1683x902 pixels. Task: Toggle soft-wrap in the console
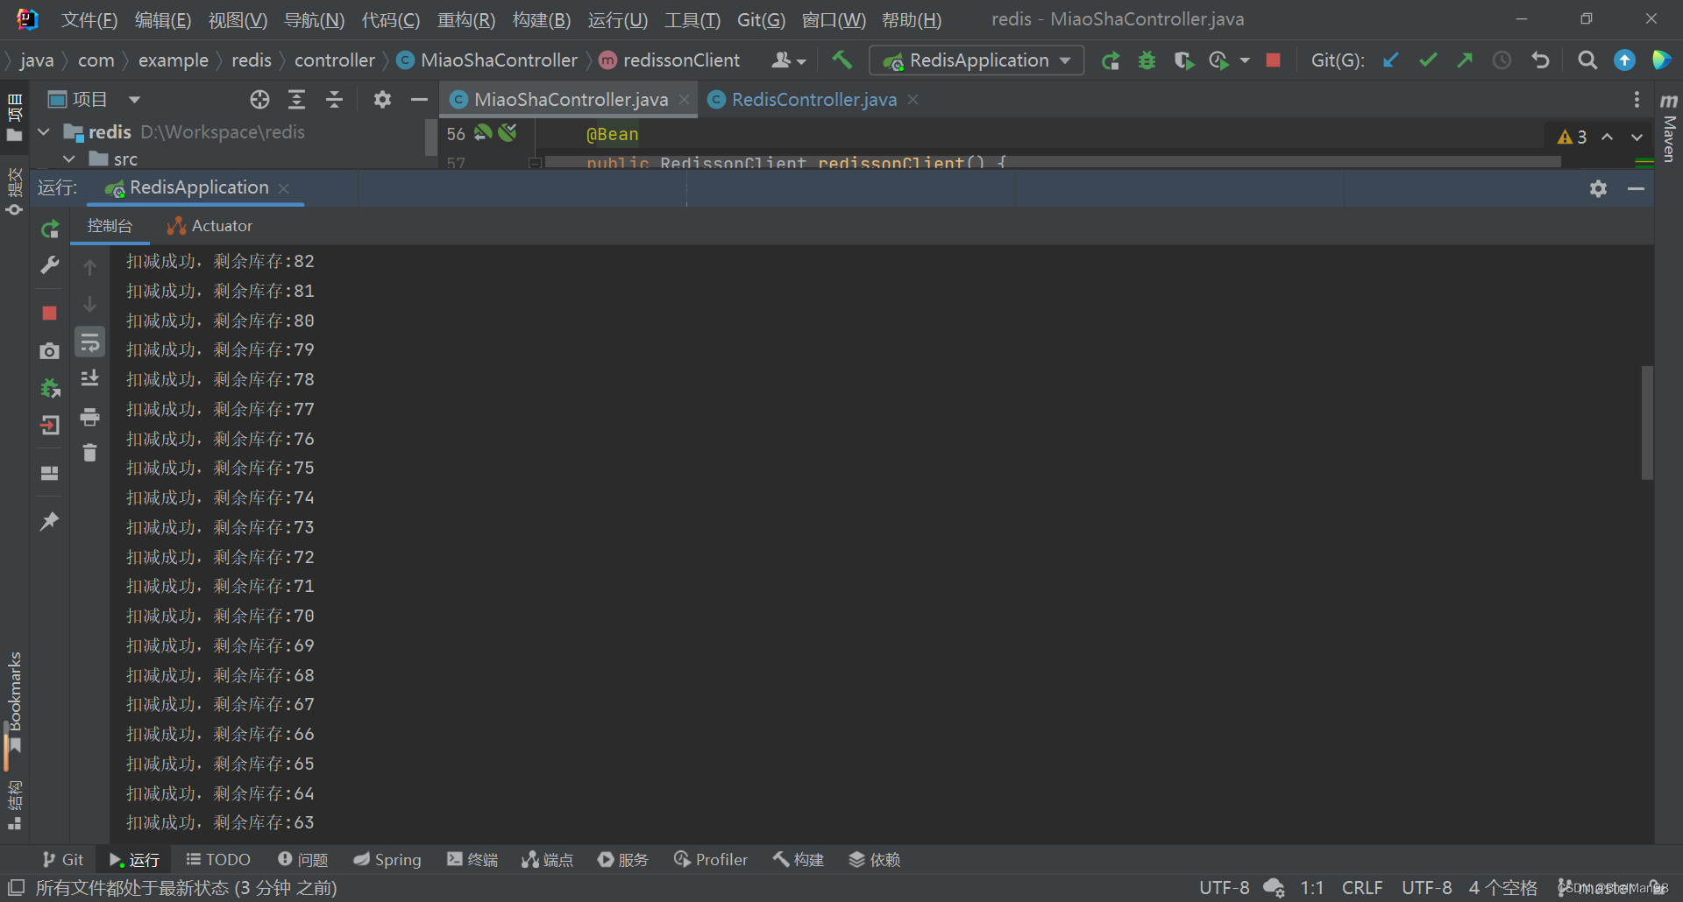click(x=89, y=342)
